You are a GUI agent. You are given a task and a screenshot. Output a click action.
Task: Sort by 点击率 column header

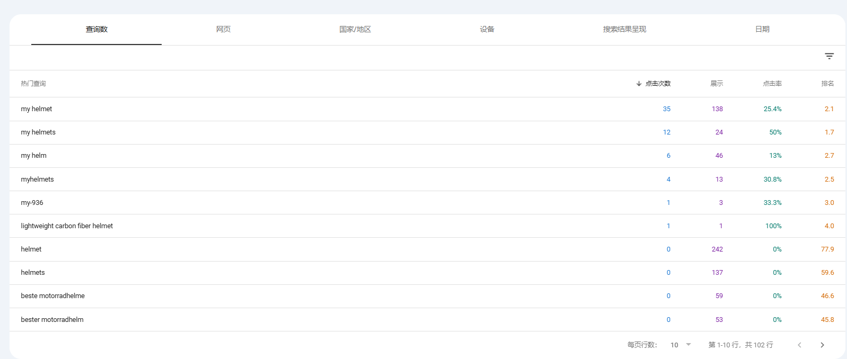[x=772, y=84]
